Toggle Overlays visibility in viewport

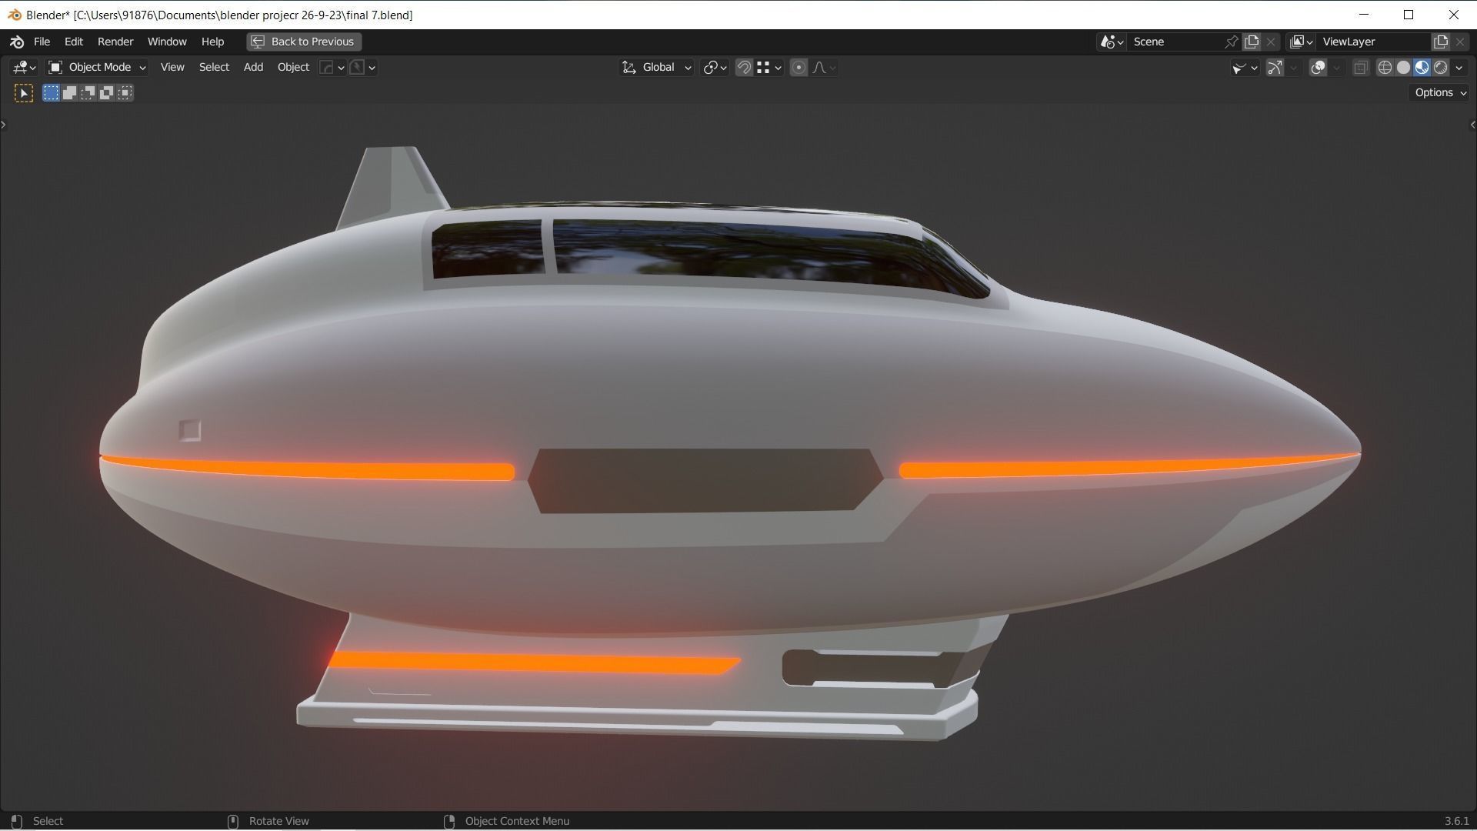[x=1318, y=67]
